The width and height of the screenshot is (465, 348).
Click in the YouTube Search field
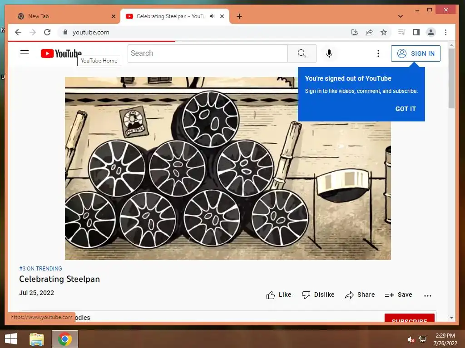[208, 53]
